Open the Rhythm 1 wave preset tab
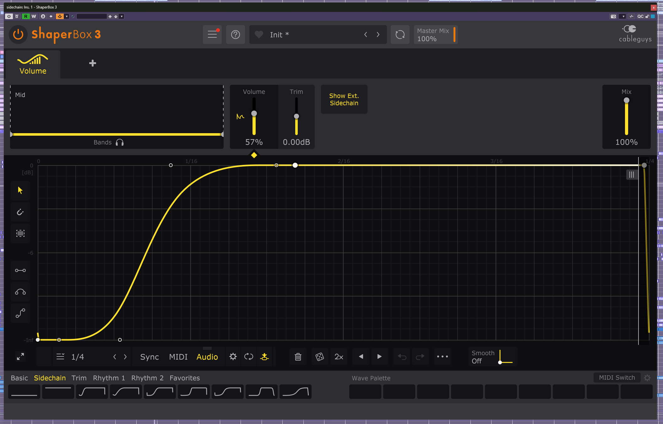The image size is (663, 424). tap(109, 378)
